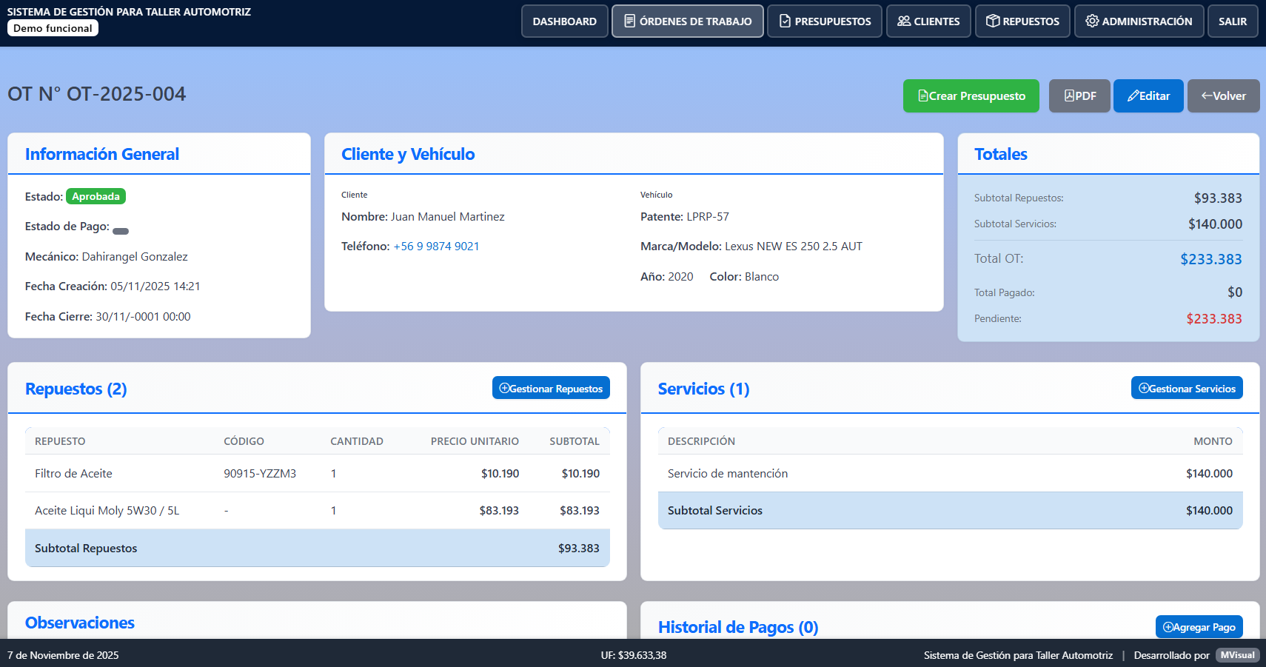Click the PDF file icon

click(x=1069, y=96)
